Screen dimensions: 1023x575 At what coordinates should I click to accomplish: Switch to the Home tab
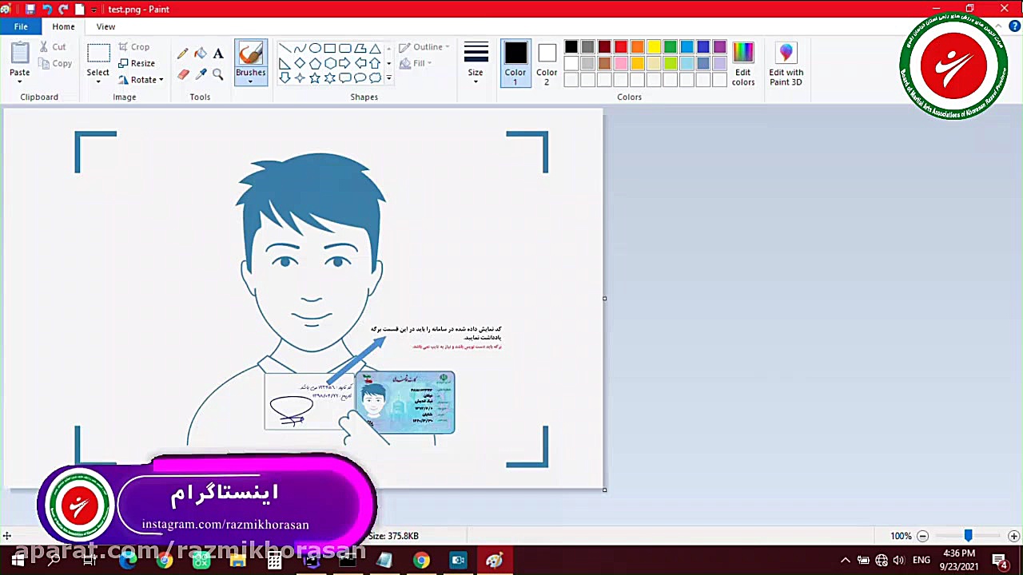[x=63, y=26]
